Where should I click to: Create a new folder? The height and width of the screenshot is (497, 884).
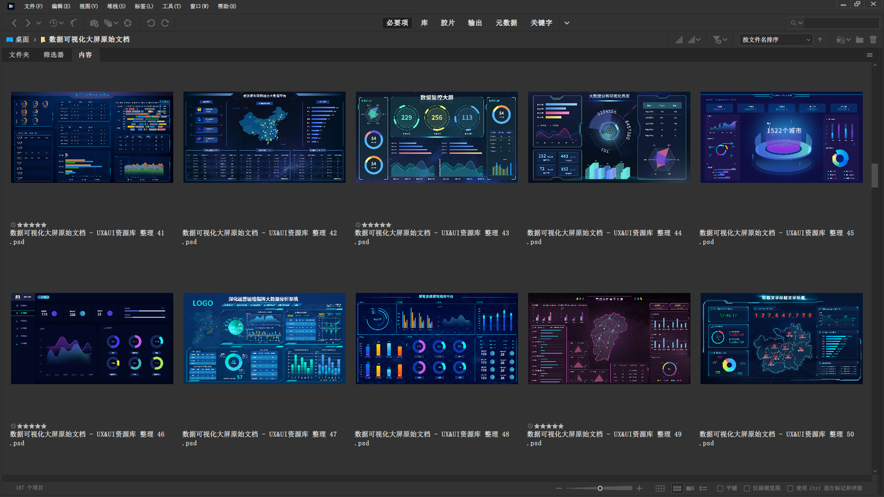859,40
